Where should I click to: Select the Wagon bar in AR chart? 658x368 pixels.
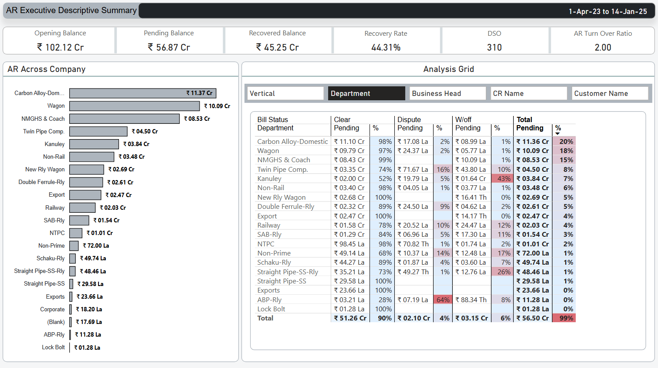135,106
